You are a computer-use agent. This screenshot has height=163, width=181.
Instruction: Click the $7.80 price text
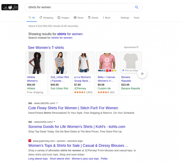[77, 85]
